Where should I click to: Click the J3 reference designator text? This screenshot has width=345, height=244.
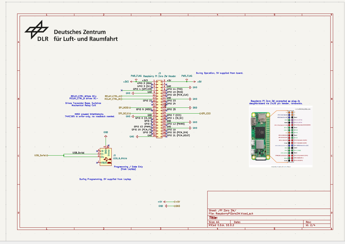pyautogui.click(x=160, y=73)
